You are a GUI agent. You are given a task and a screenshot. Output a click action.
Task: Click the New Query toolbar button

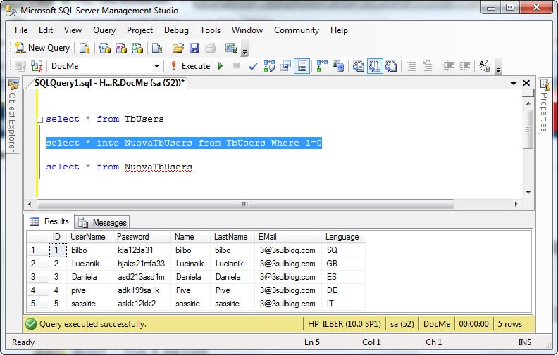(42, 48)
